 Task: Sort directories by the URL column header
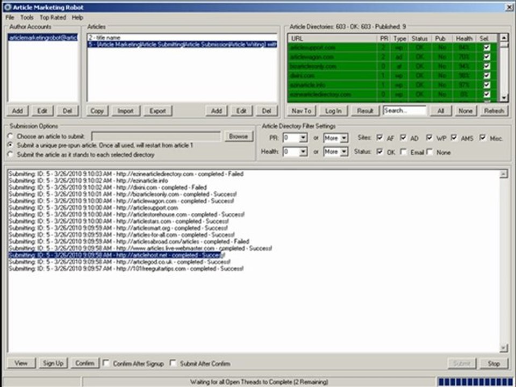(332, 39)
